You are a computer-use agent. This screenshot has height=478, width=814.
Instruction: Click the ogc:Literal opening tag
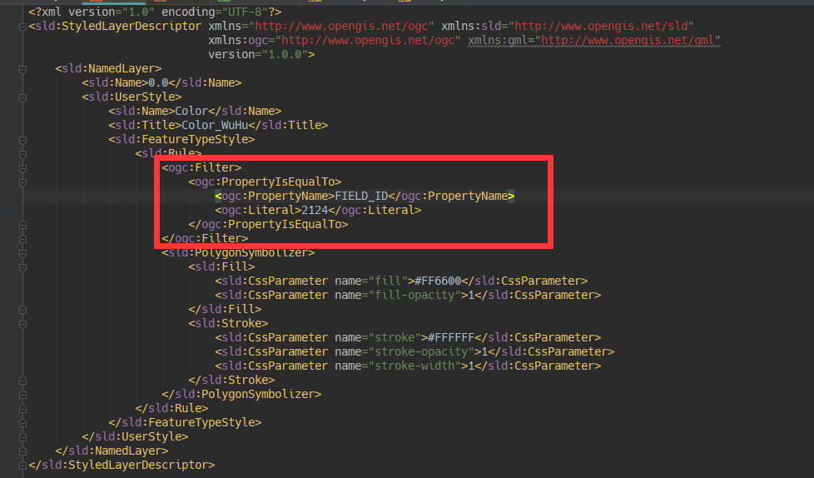coord(258,210)
